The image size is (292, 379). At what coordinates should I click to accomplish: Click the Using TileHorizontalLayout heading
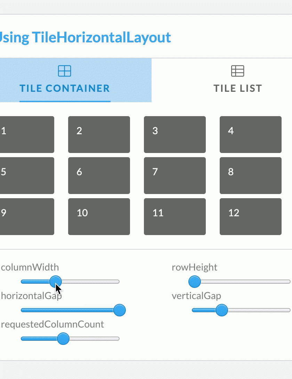click(85, 37)
